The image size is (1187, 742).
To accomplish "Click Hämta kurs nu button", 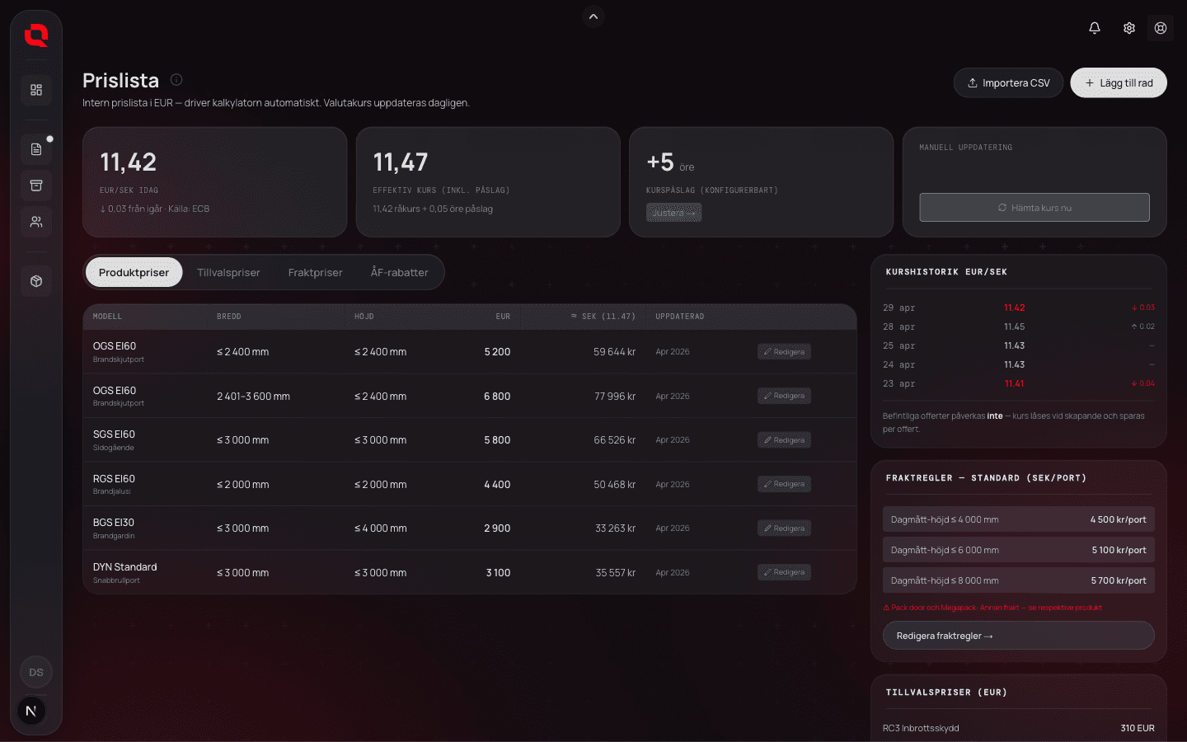I will coord(1035,208).
